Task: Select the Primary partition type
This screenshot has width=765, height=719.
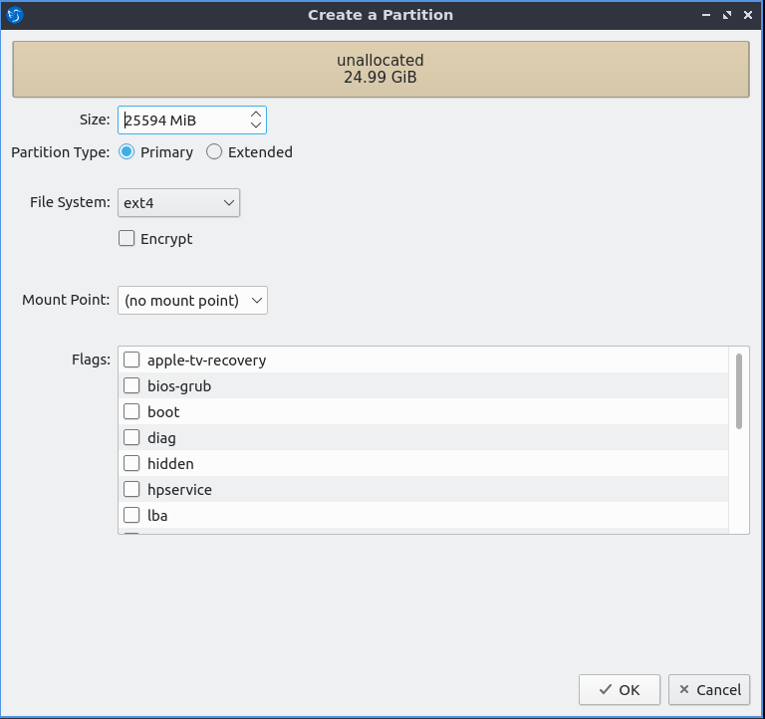Action: click(x=127, y=152)
